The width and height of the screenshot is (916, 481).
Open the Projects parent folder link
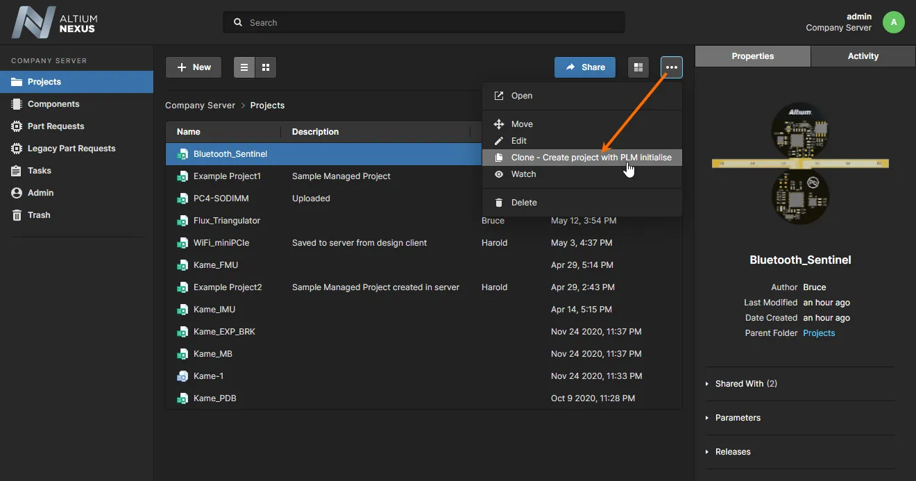819,333
